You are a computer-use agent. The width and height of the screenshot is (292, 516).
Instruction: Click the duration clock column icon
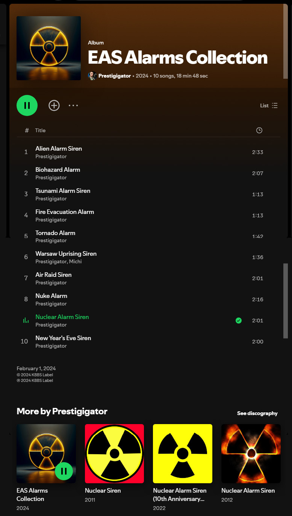[259, 130]
